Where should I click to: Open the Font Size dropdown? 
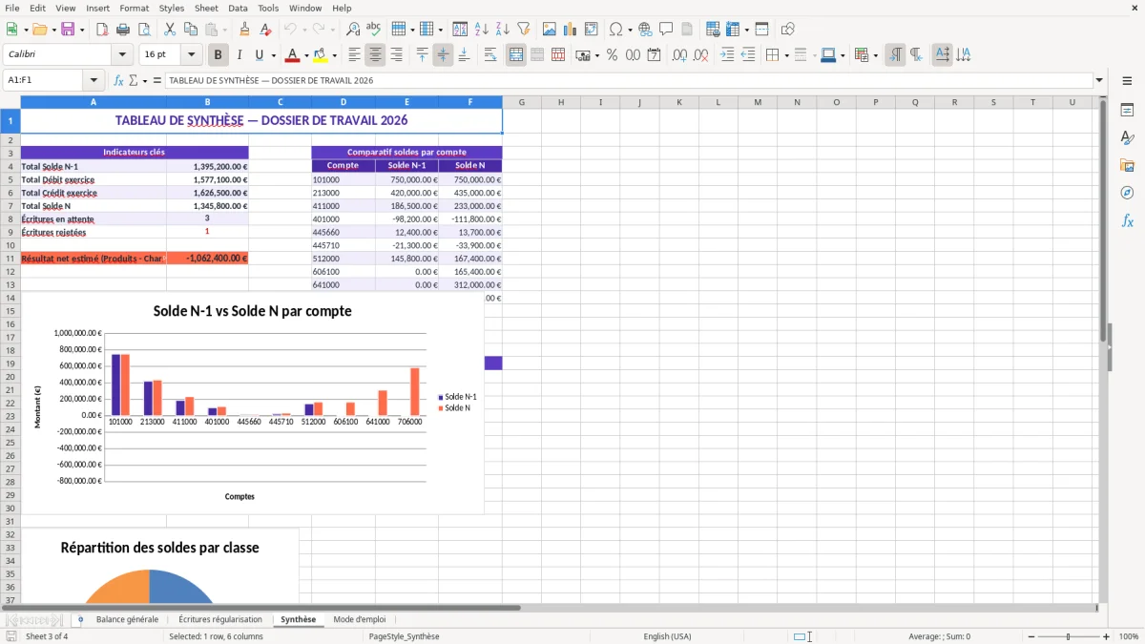pos(191,55)
